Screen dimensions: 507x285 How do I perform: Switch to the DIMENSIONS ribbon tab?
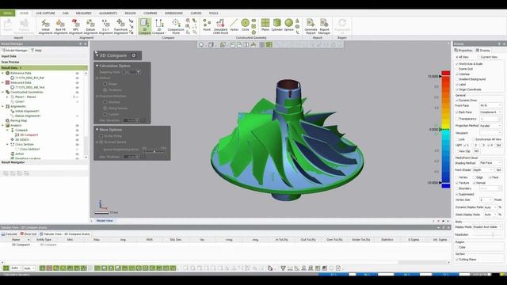tap(173, 13)
